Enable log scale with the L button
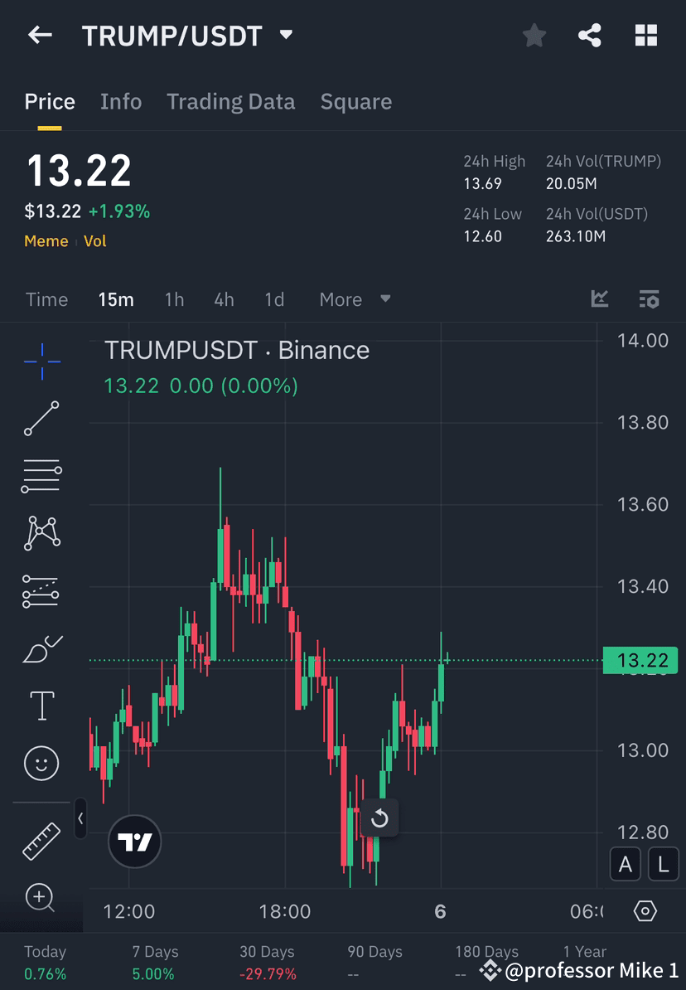This screenshot has width=686, height=990. click(x=663, y=864)
